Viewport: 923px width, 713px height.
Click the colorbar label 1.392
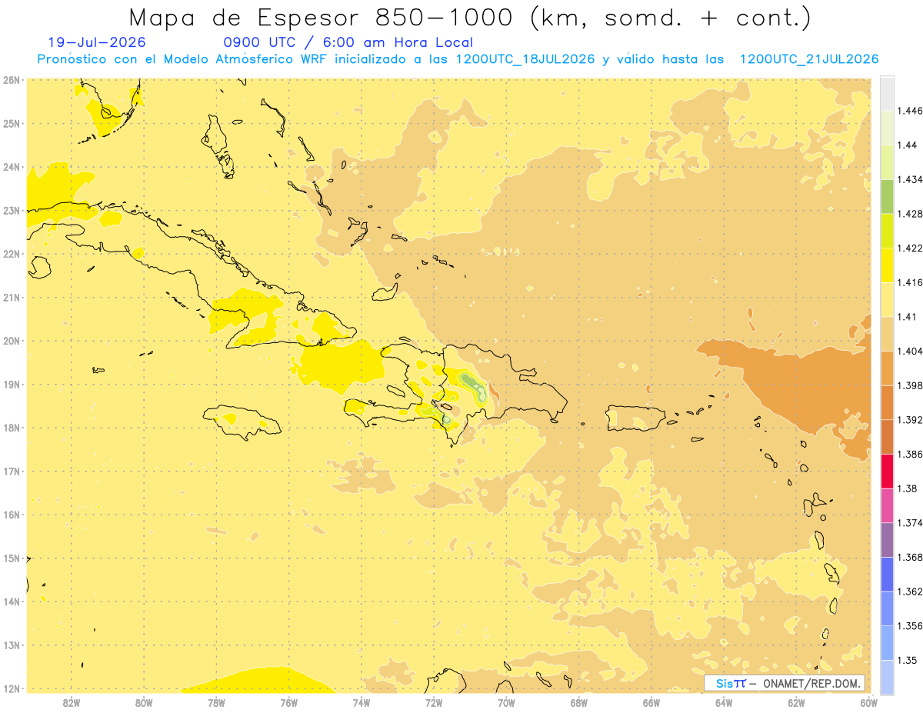pyautogui.click(x=911, y=420)
